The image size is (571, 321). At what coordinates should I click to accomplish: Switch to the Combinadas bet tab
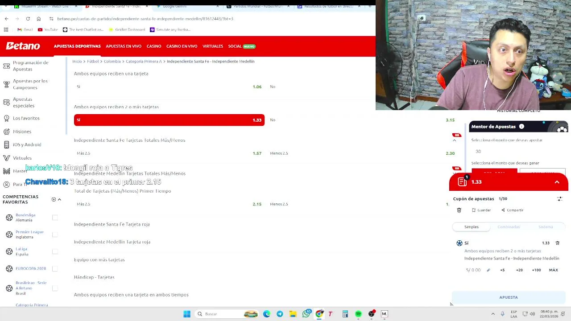pyautogui.click(x=509, y=227)
